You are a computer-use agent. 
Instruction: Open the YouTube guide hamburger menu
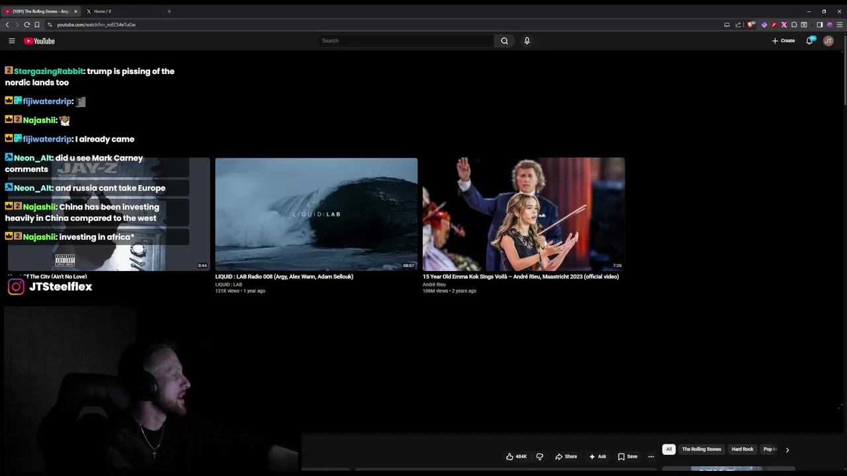[x=11, y=41]
